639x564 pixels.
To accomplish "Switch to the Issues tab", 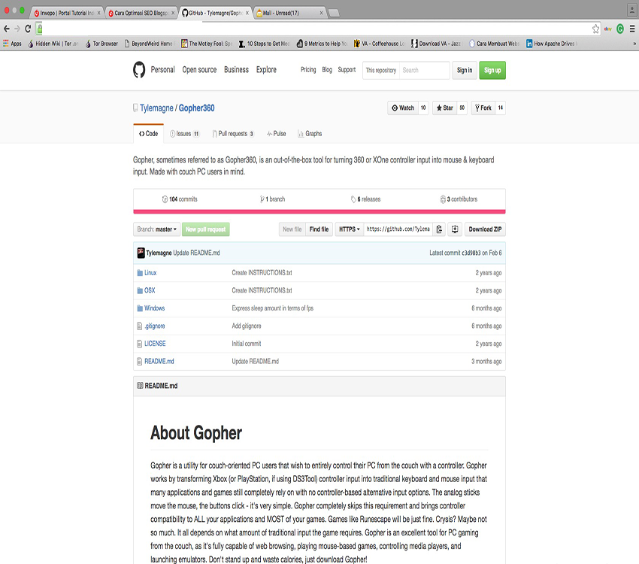I will tap(184, 134).
